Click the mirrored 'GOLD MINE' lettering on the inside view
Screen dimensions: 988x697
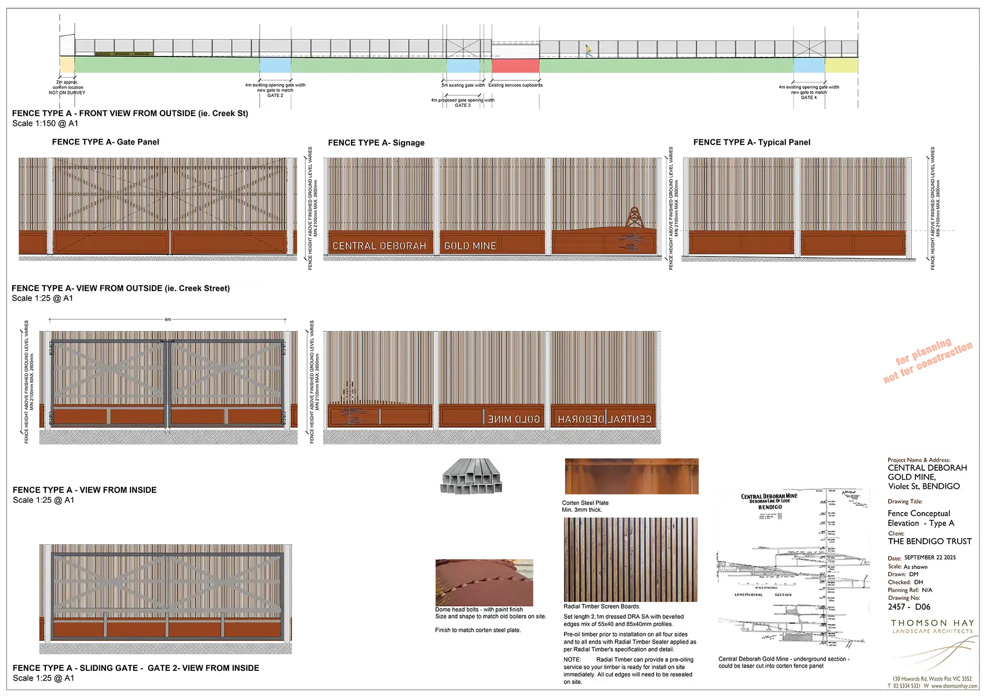[x=514, y=419]
